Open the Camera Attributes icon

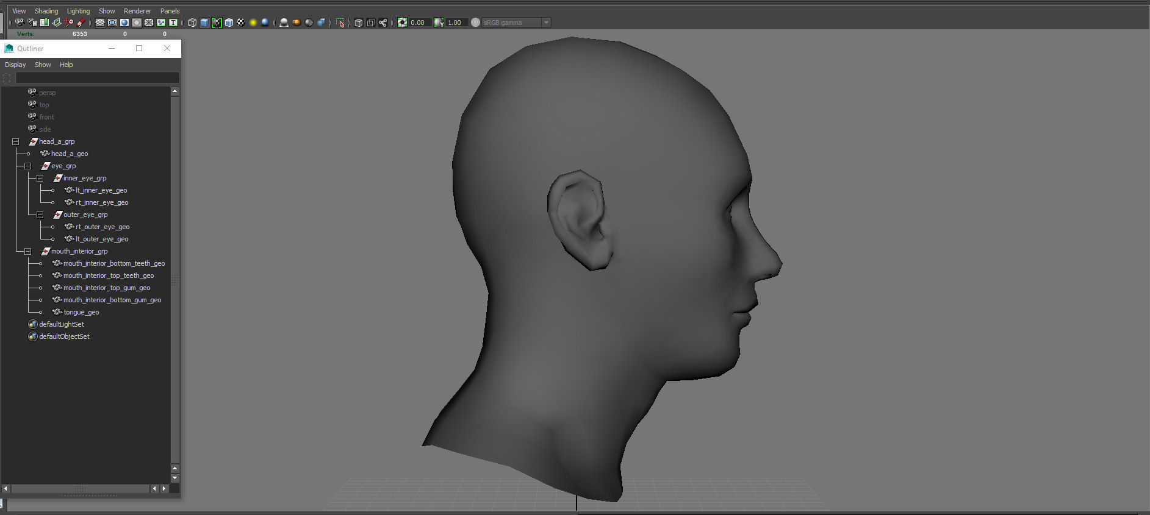point(32,23)
